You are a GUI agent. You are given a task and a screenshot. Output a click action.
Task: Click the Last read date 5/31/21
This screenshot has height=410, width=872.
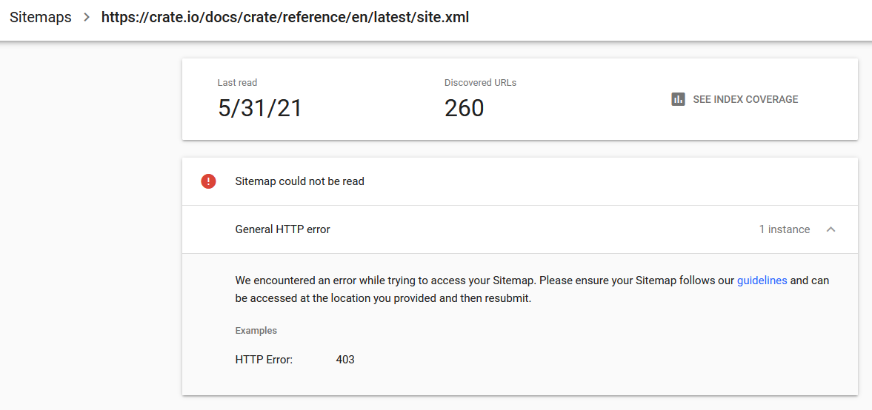[259, 108]
